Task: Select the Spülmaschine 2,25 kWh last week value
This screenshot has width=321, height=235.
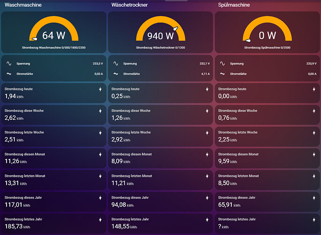Action: pyautogui.click(x=228, y=140)
